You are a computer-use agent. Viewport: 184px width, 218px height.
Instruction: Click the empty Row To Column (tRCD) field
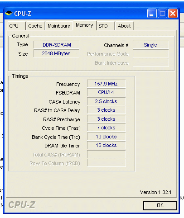coord(107,163)
